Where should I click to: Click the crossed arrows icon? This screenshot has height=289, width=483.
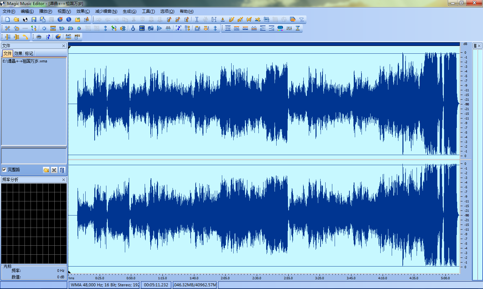pos(7,28)
